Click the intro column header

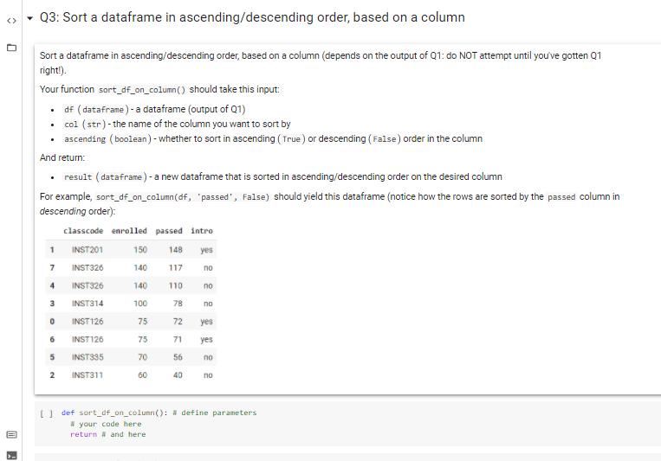202,231
